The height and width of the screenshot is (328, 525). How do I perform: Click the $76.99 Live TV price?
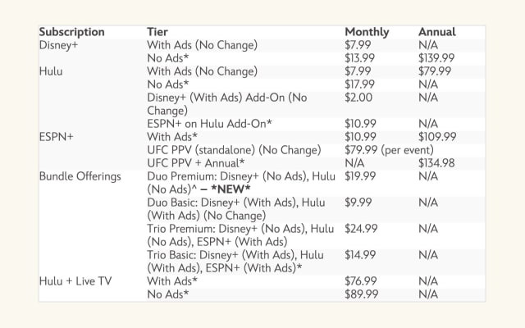pyautogui.click(x=360, y=281)
